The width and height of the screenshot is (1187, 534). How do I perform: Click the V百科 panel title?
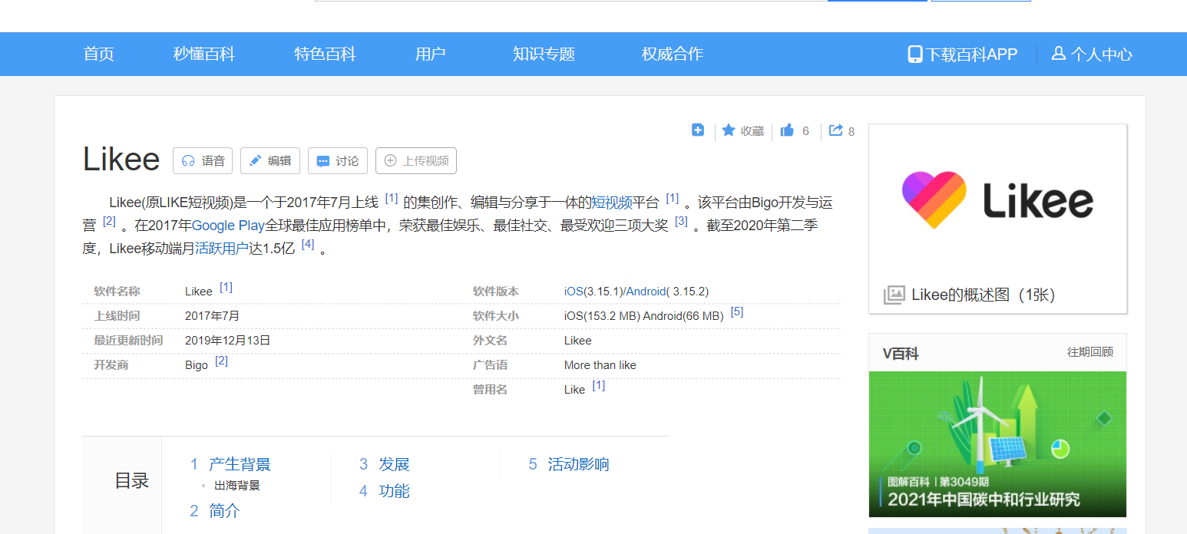901,353
